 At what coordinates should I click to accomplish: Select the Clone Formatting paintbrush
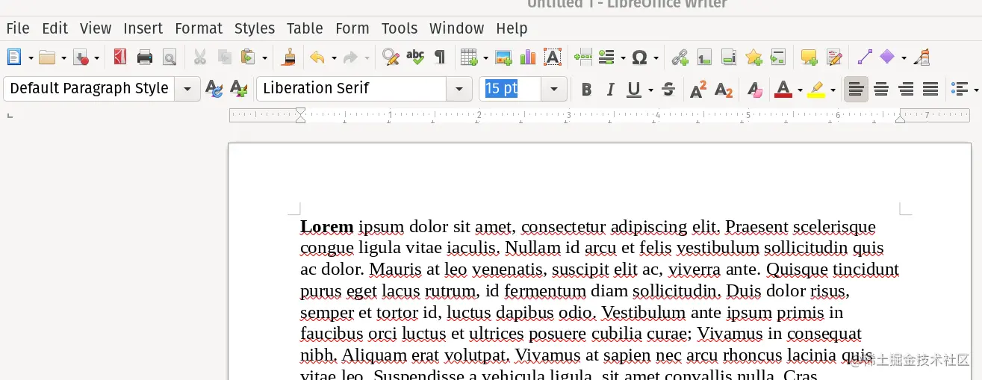pyautogui.click(x=288, y=57)
